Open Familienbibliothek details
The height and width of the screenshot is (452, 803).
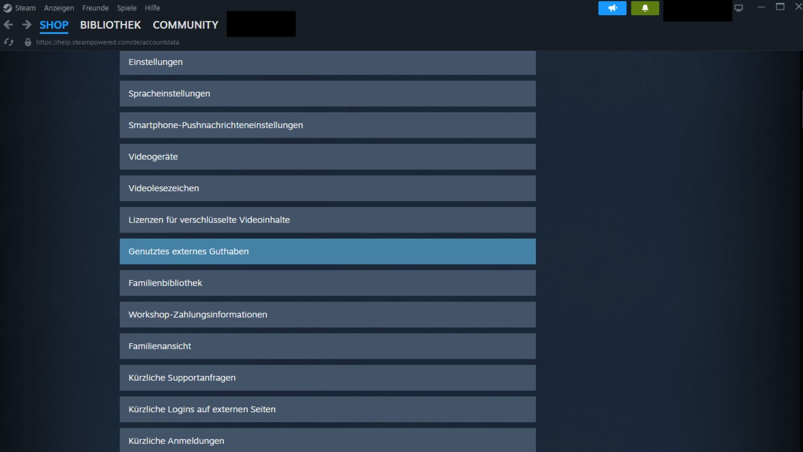[x=327, y=283]
